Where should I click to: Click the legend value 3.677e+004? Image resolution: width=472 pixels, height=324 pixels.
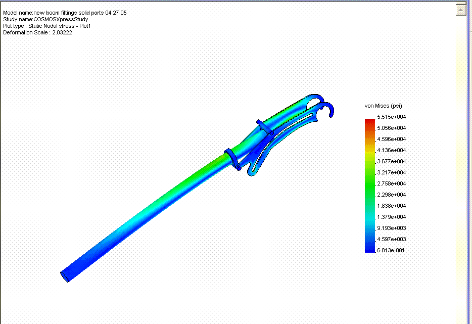(x=391, y=161)
